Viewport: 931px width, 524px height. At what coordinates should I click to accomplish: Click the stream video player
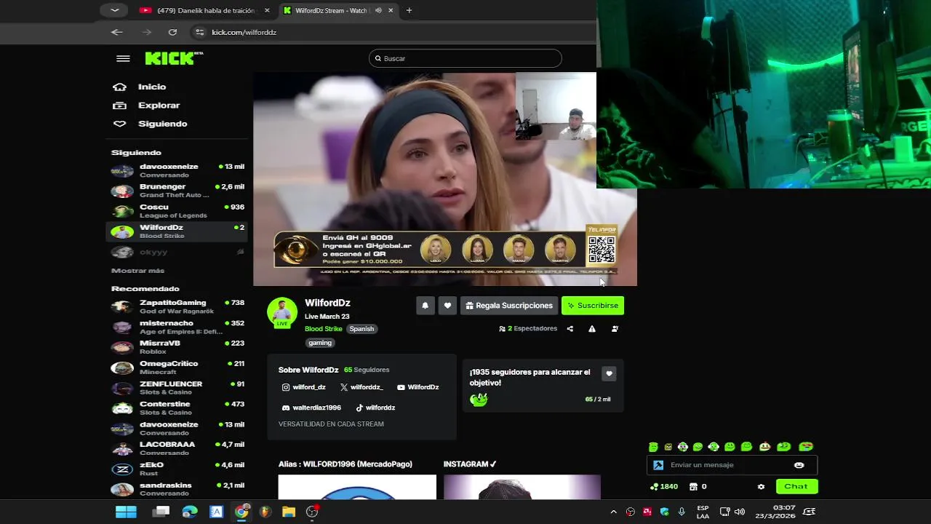tap(444, 179)
